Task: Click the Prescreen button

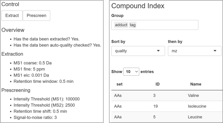Action: point(37,15)
